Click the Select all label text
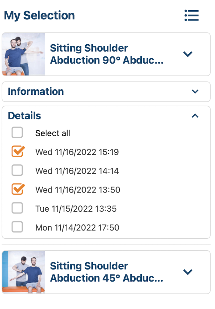 click(53, 133)
